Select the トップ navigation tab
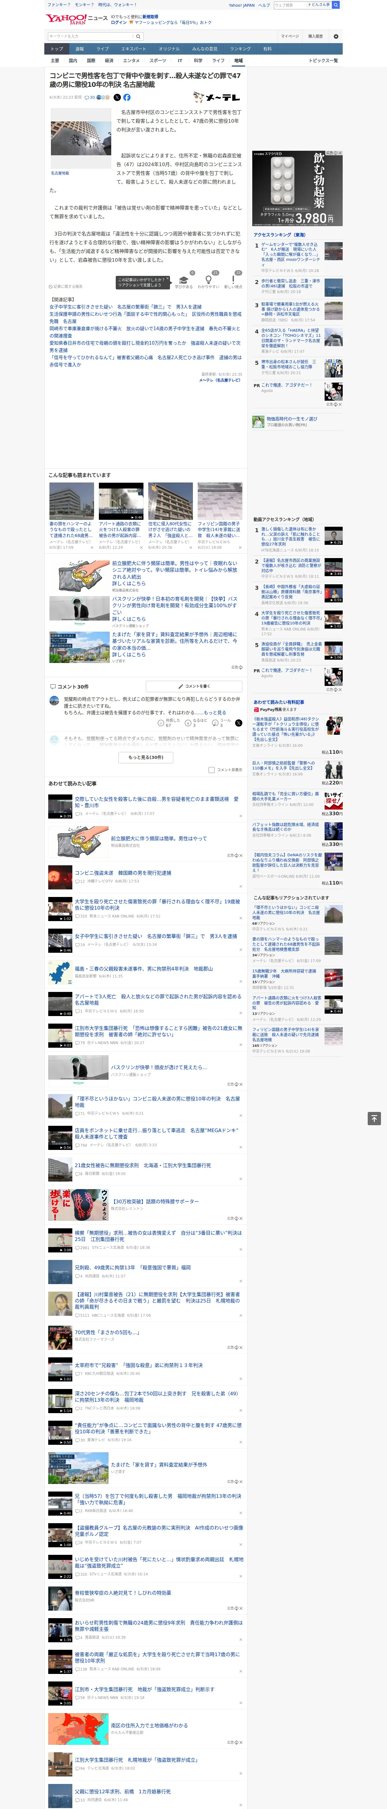Screen dimensions: 387x1809 pos(57,49)
